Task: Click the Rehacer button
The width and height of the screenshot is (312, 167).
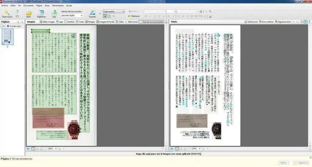Action: click(133, 11)
